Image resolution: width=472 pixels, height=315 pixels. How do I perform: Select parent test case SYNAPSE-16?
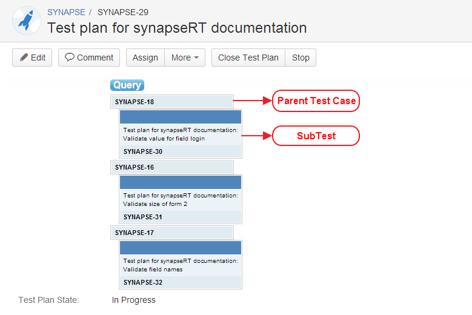135,167
